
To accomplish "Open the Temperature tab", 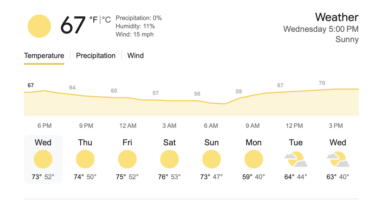I will pyautogui.click(x=44, y=56).
